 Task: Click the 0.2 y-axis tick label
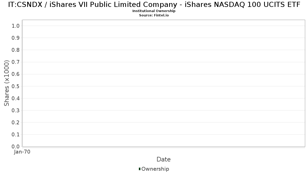coord(16,123)
